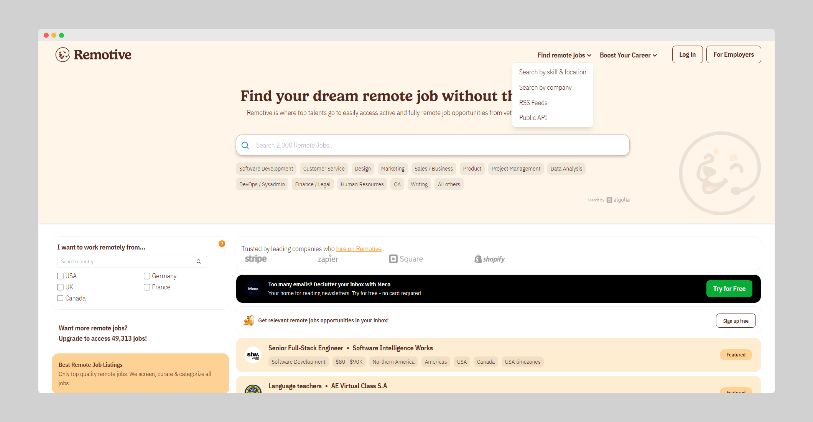Click the search magnifier icon in job search

[245, 145]
